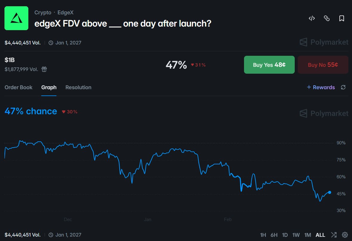Open the Rewards link

[x=321, y=87]
